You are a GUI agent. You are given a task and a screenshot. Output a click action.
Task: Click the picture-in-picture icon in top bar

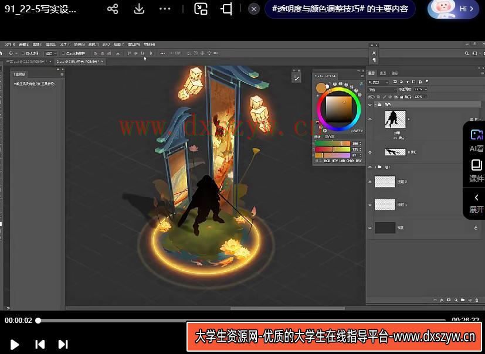point(201,9)
